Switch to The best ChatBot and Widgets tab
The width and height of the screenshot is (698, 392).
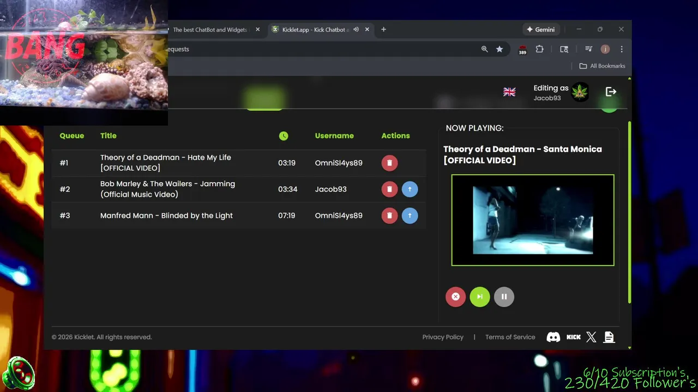210,29
